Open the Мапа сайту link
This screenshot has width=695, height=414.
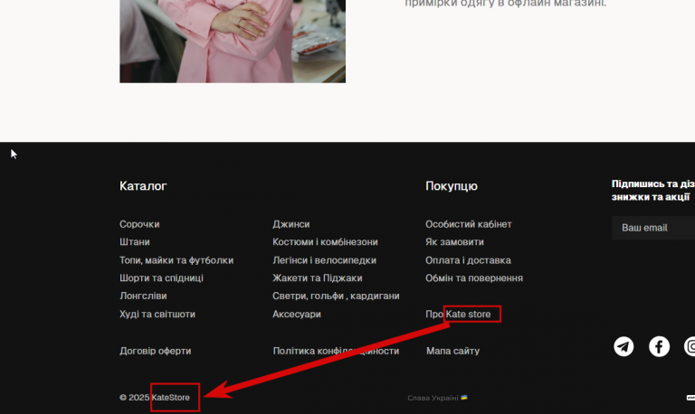tap(453, 351)
